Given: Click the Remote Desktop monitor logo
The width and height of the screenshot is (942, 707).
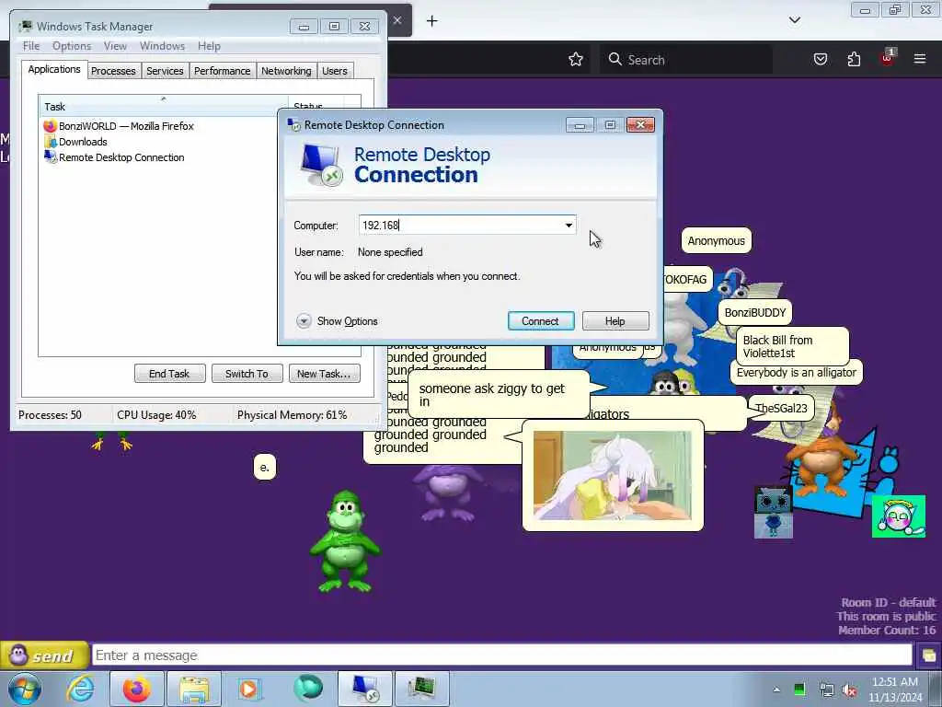Looking at the screenshot, I should click(x=321, y=165).
